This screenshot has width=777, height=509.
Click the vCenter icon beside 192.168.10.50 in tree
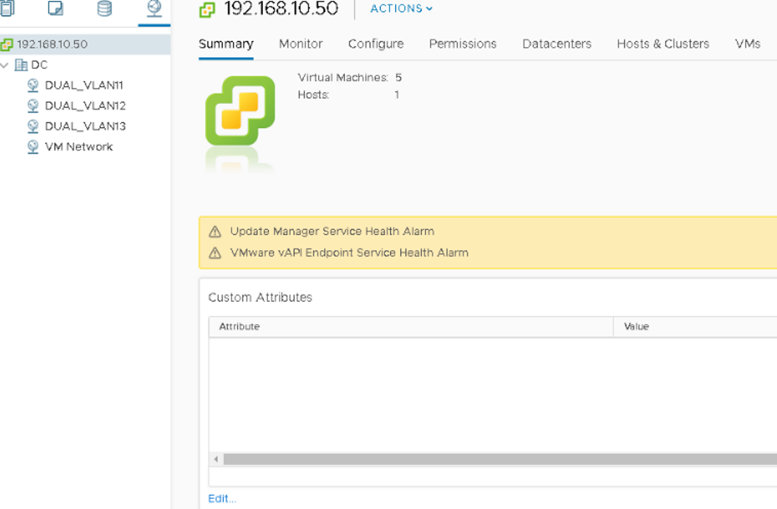(x=7, y=45)
